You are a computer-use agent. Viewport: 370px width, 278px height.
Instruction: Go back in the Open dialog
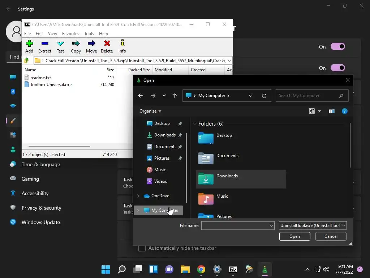pyautogui.click(x=141, y=96)
